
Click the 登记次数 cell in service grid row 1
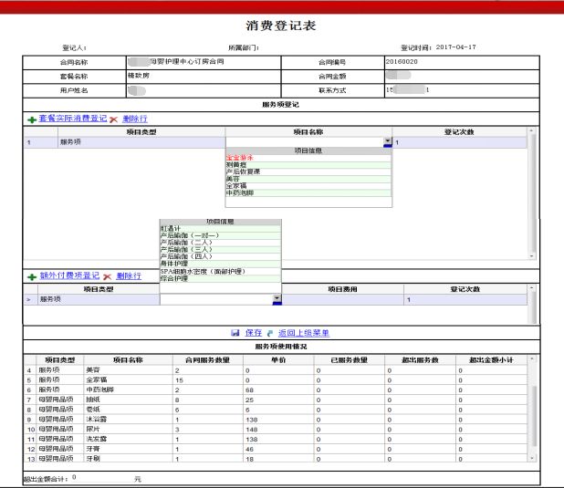459,143
